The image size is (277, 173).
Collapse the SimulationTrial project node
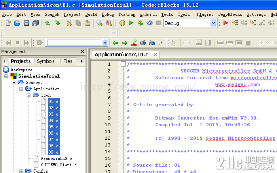pos(6,76)
